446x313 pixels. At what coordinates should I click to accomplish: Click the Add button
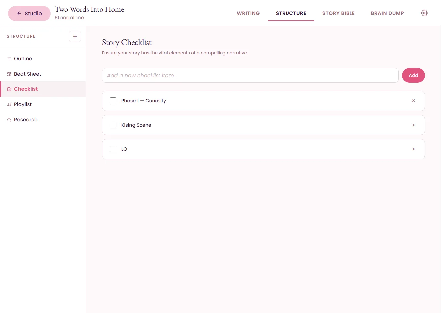point(413,75)
